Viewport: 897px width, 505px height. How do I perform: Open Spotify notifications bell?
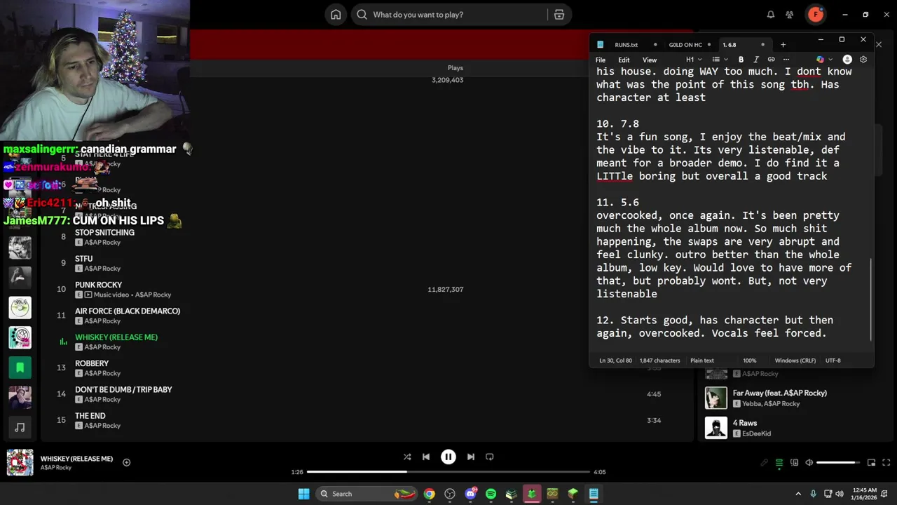771,15
